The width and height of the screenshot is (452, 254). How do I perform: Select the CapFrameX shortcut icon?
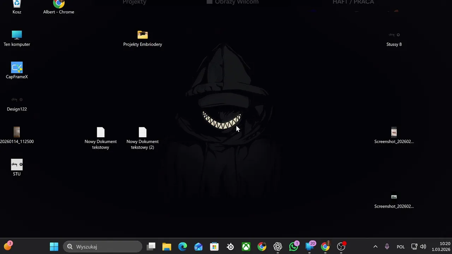17,71
